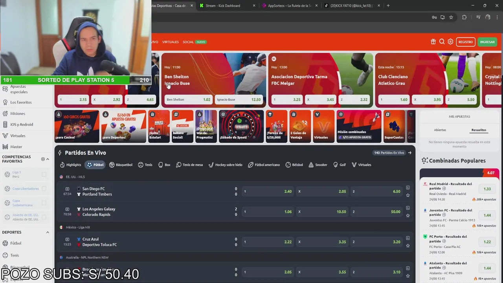The height and width of the screenshot is (283, 503).
Task: Open the browser extensions puzzle icon
Action: click(x=464, y=17)
